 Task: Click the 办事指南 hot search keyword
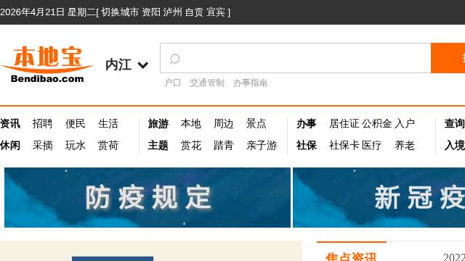[x=250, y=83]
